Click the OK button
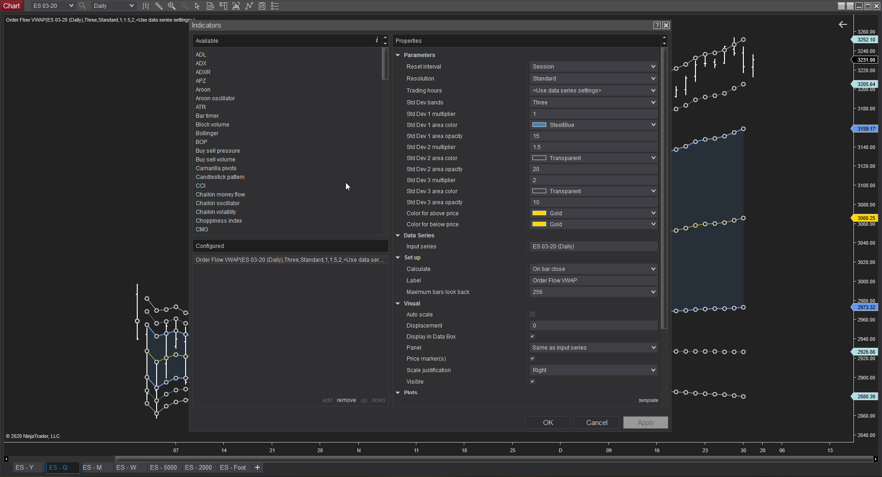The height and width of the screenshot is (477, 882). [548, 423]
